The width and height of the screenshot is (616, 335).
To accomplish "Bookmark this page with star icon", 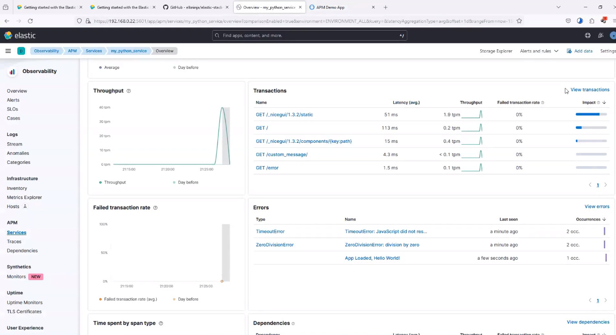I will click(519, 21).
